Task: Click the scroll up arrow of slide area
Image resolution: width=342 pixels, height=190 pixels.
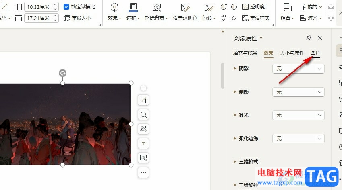Action: click(223, 31)
